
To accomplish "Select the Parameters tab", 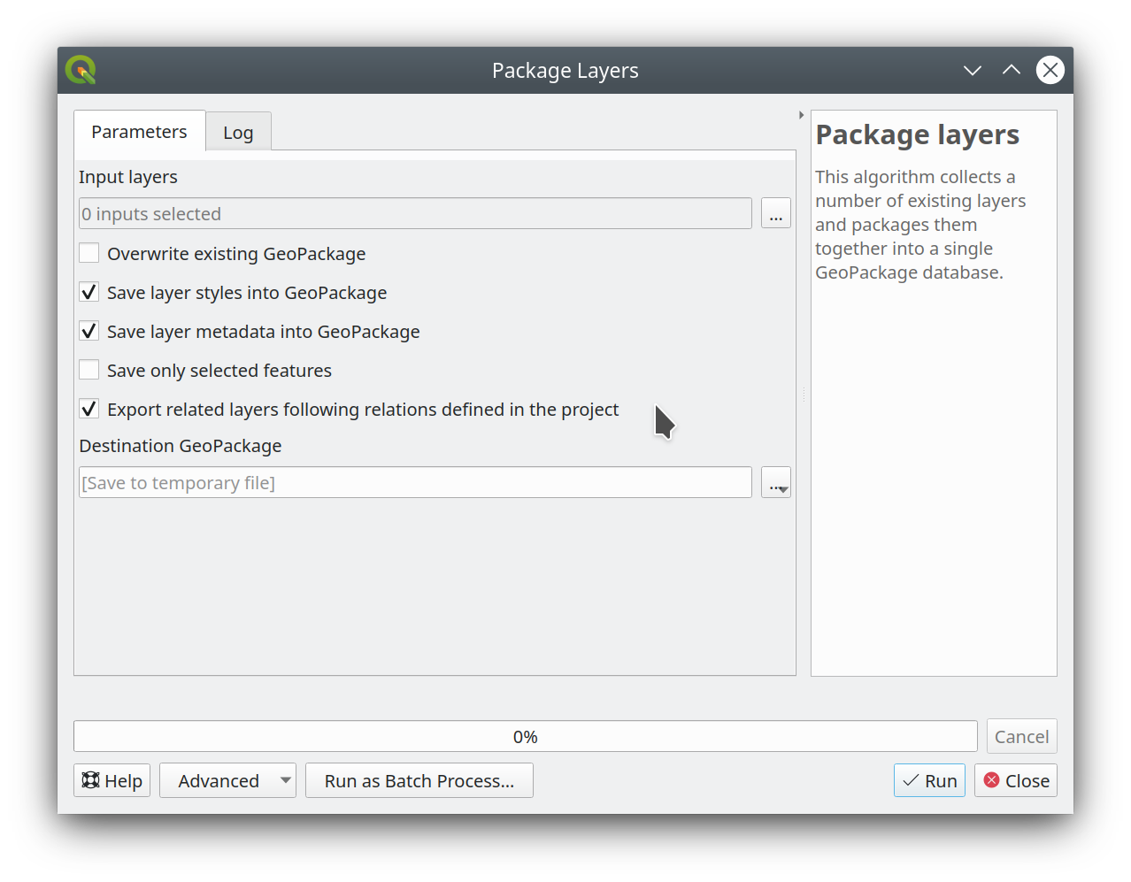I will coord(139,132).
